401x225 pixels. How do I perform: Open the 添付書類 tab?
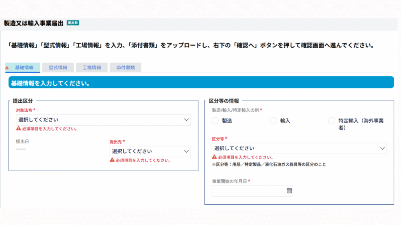[x=125, y=67]
